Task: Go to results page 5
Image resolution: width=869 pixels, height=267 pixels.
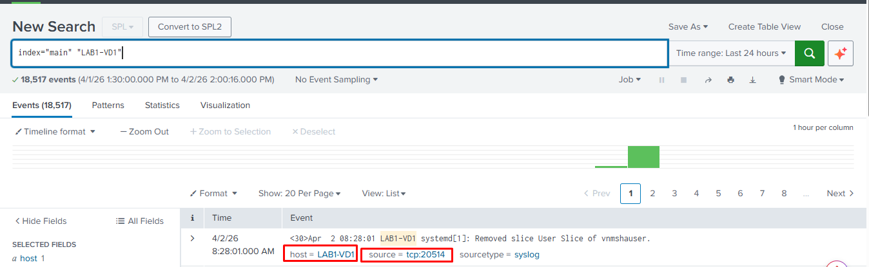Action: pyautogui.click(x=718, y=193)
